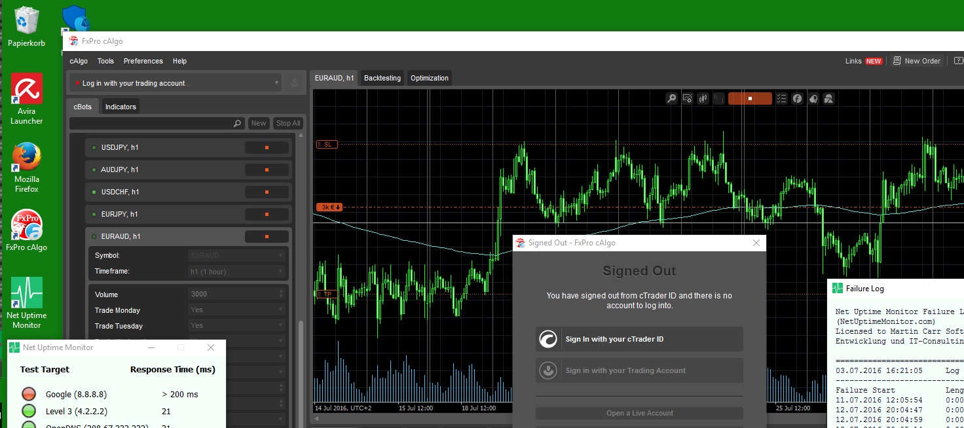Open the Trade Monday Yes dropdown
Viewport: 964px width, 428px height.
(237, 310)
